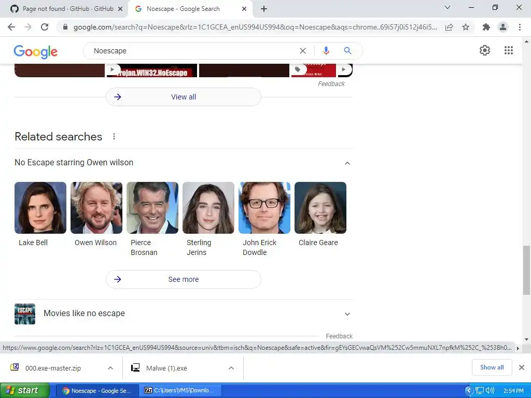Click the View all button

click(184, 97)
